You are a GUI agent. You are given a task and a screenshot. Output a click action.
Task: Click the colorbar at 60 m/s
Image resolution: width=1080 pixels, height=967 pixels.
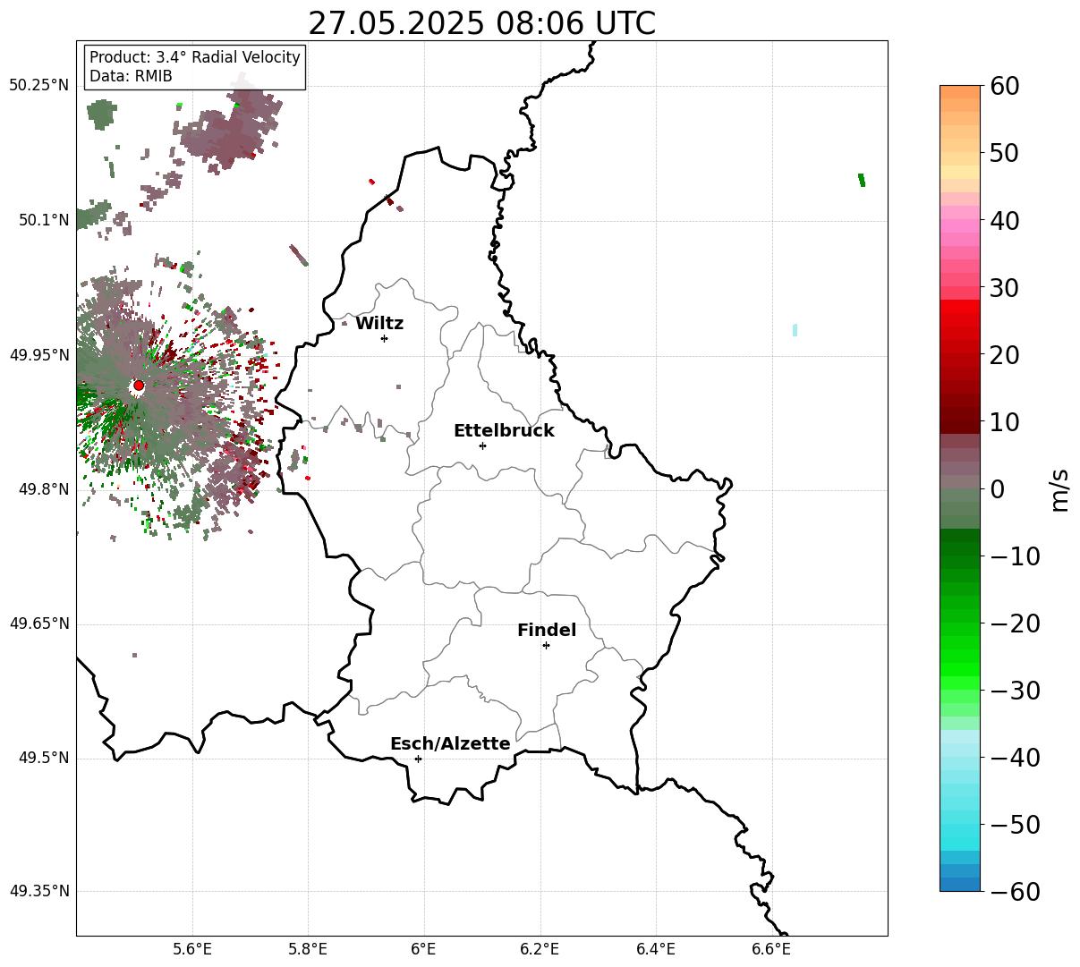[960, 87]
